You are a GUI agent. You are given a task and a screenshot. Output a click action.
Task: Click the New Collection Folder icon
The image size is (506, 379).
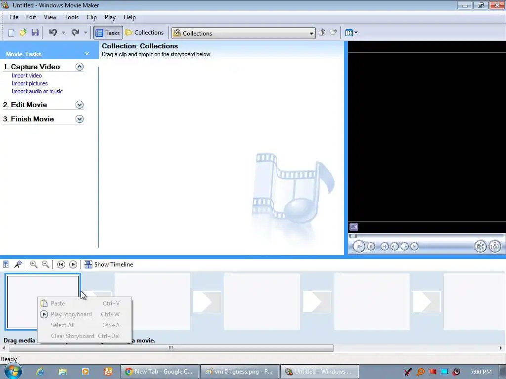(x=333, y=33)
